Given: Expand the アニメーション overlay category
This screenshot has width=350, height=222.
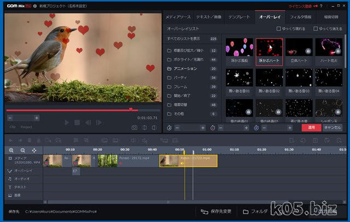Looking at the screenshot, I should coord(185,69).
